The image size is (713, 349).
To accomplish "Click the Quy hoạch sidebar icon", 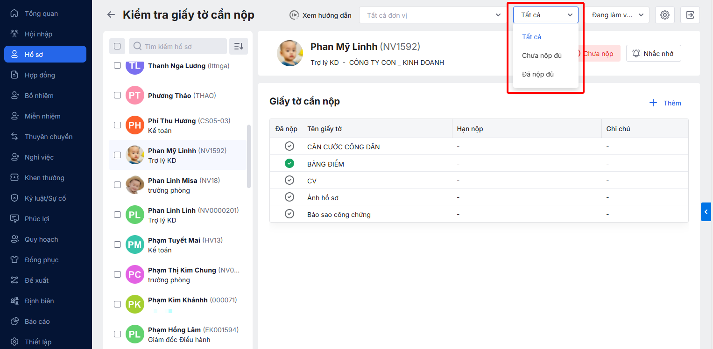I will point(15,239).
